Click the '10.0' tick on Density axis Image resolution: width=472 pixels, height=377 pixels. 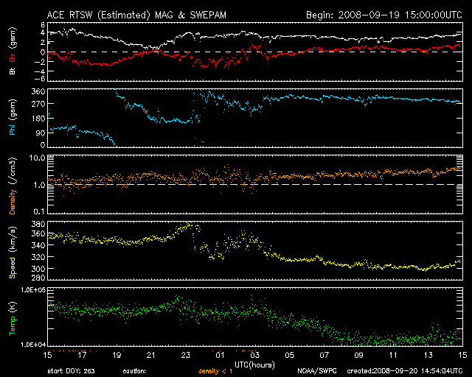[x=37, y=158]
